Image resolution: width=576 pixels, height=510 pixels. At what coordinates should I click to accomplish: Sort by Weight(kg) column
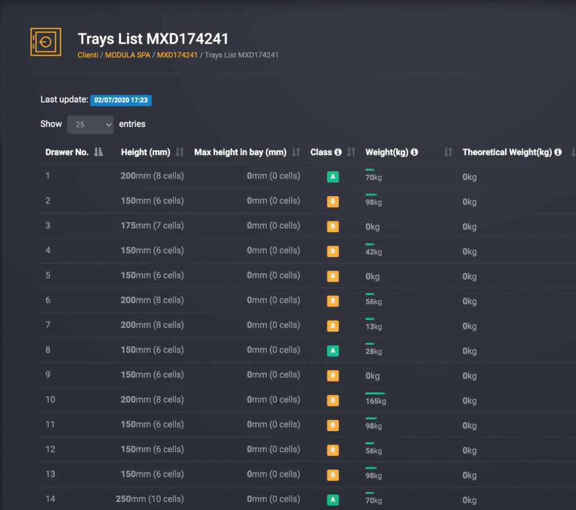click(x=448, y=152)
